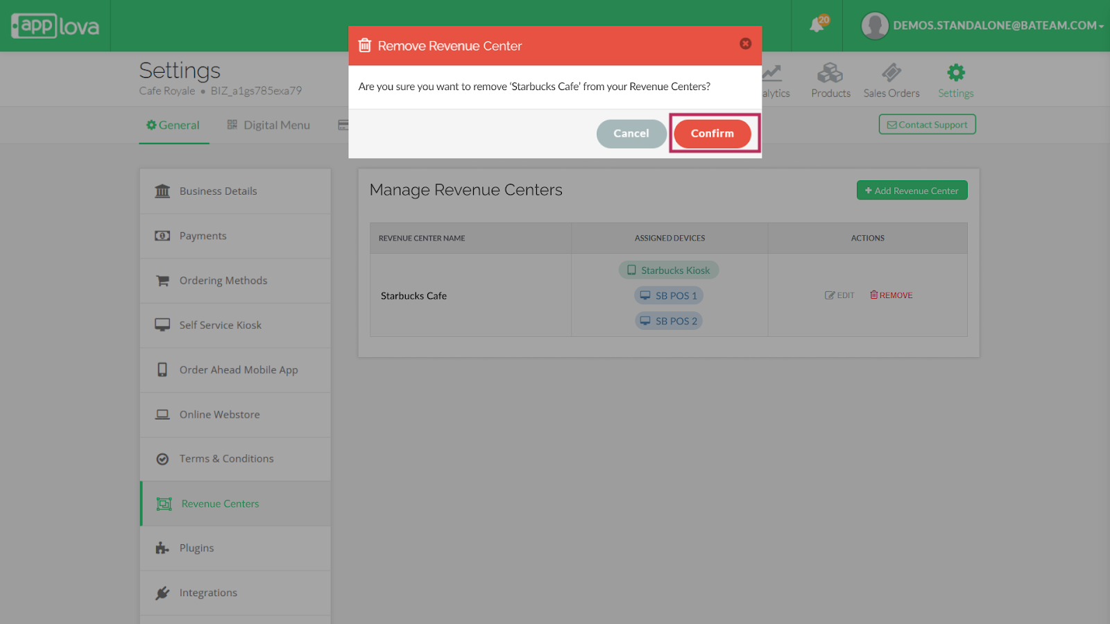1110x624 pixels.
Task: Click the Business Details bank icon
Action: pos(162,191)
